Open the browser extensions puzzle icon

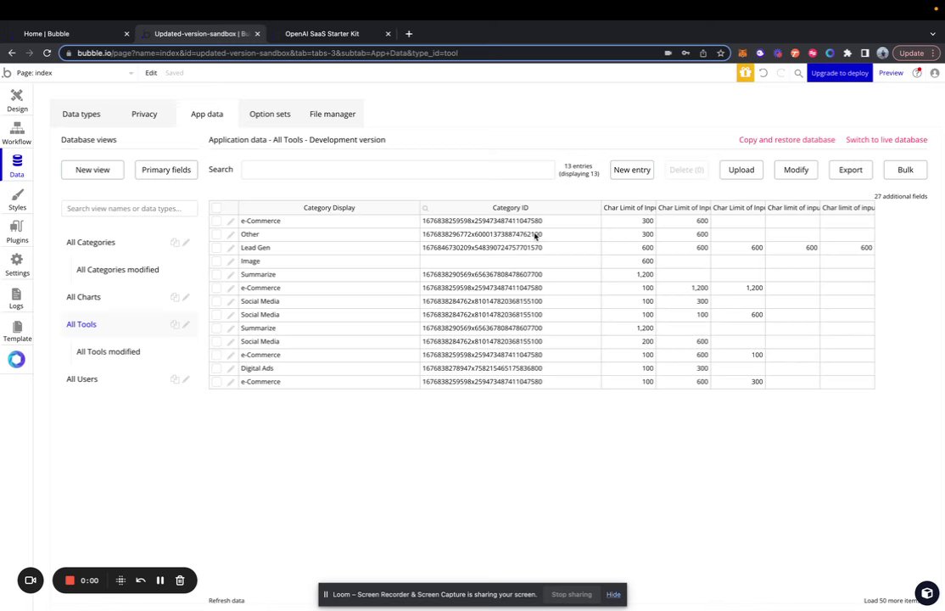pos(847,53)
